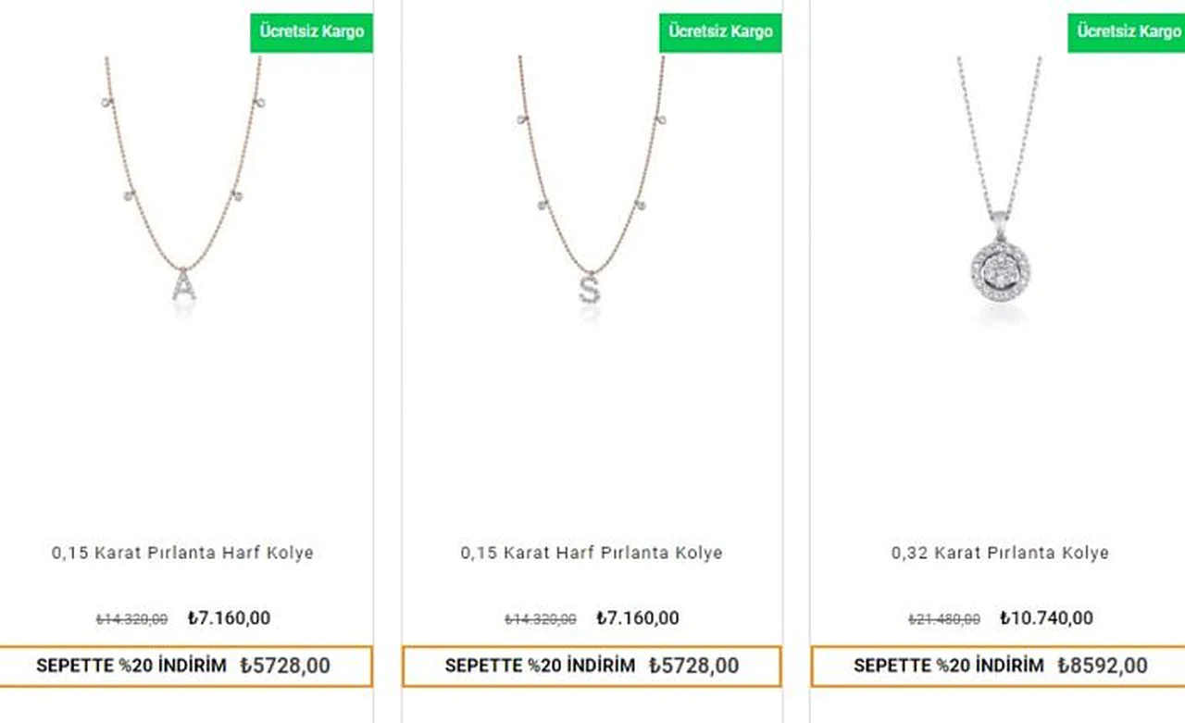This screenshot has height=723, width=1185.
Task: Click Ücretsiz Kargo badge on letter A necklace
Action: 311,32
